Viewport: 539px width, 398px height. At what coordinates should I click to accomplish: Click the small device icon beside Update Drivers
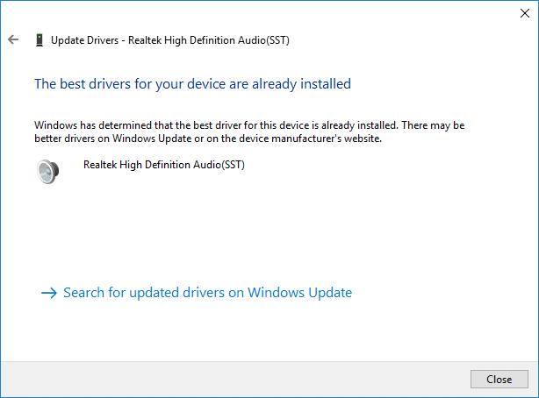pos(39,39)
